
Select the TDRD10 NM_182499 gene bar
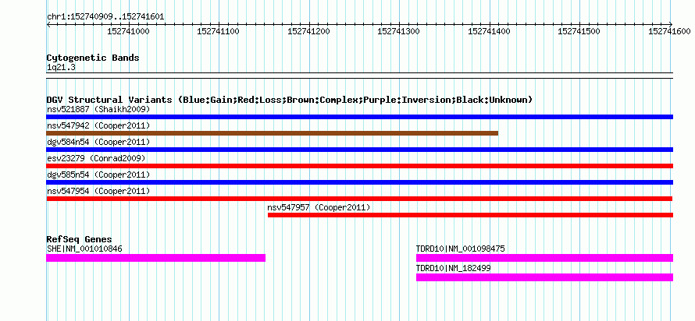coord(545,277)
